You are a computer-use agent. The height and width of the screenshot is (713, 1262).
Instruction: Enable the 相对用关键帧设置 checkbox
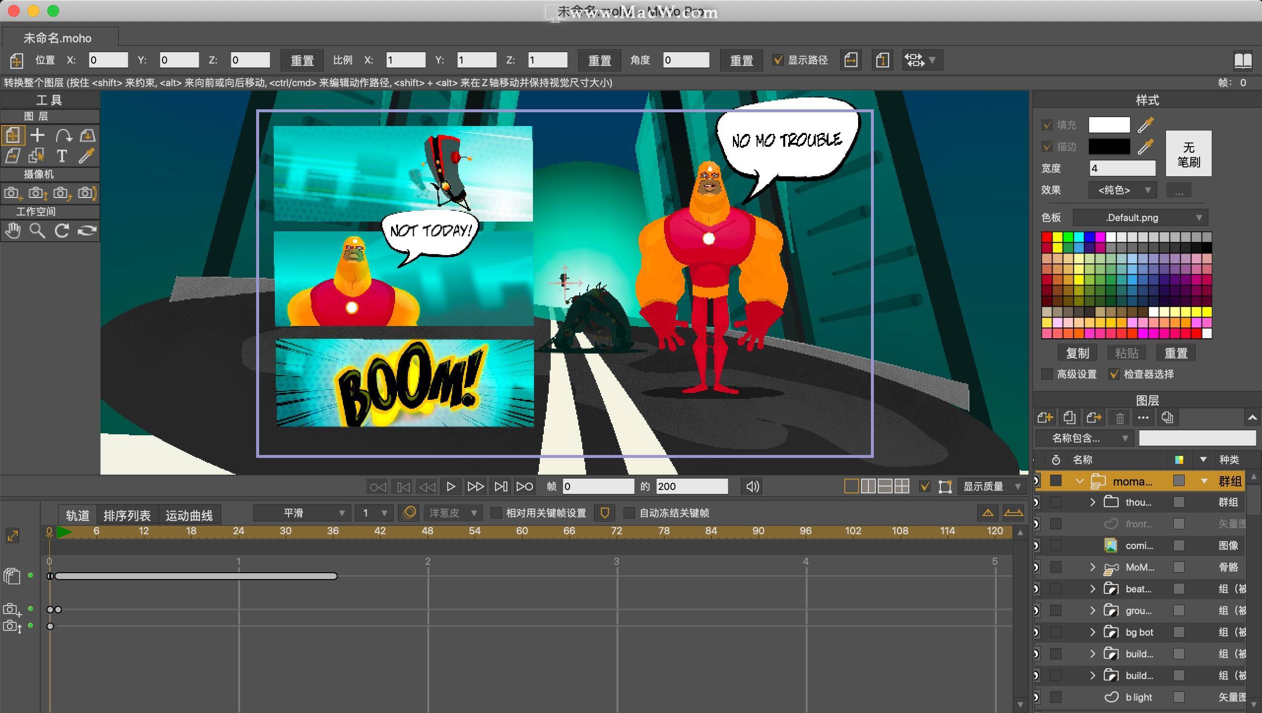[x=497, y=513]
